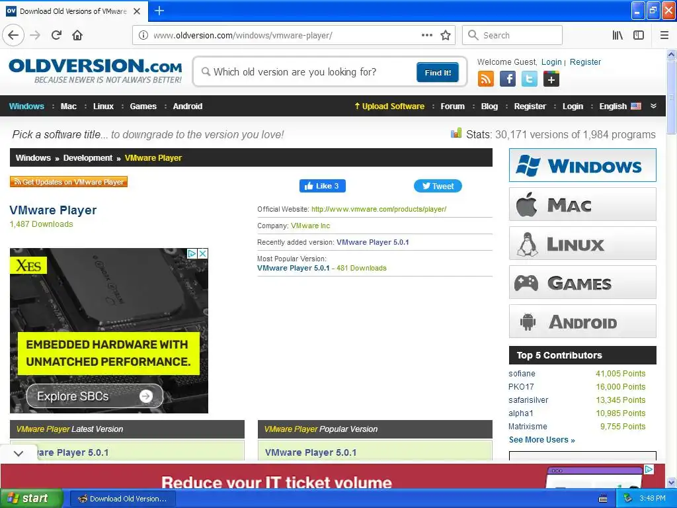Viewport: 677px width, 508px height.
Task: Click the Explore SBCs arrow icon
Action: 146,396
